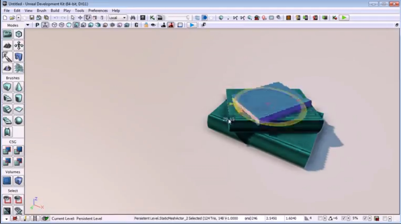Click the Kismet K with red dot icon
Viewport: 401px width, 224px height.
(334, 18)
